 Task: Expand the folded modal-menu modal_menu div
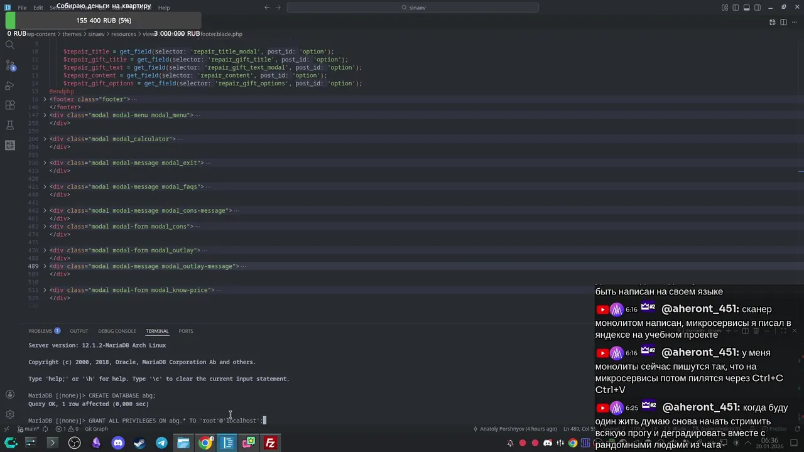(44, 115)
